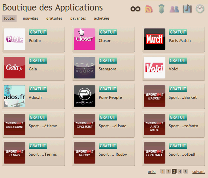Jump to page 1

[x=163, y=171]
